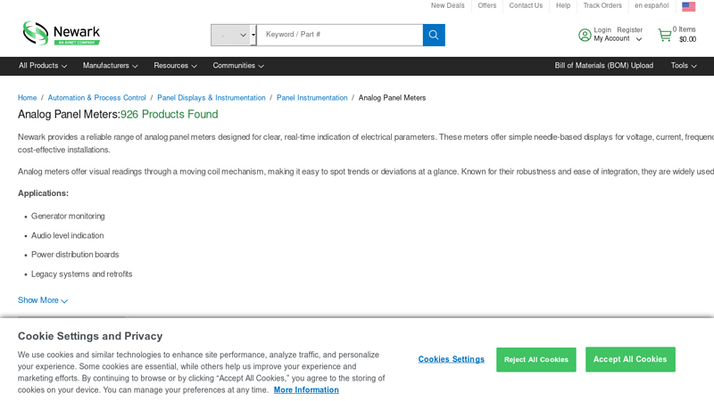Expand Show More description text
Viewport: 714px width, 401px height.
42,300
